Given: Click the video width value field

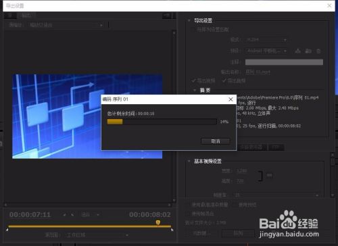Looking at the screenshot, I should 241,171.
